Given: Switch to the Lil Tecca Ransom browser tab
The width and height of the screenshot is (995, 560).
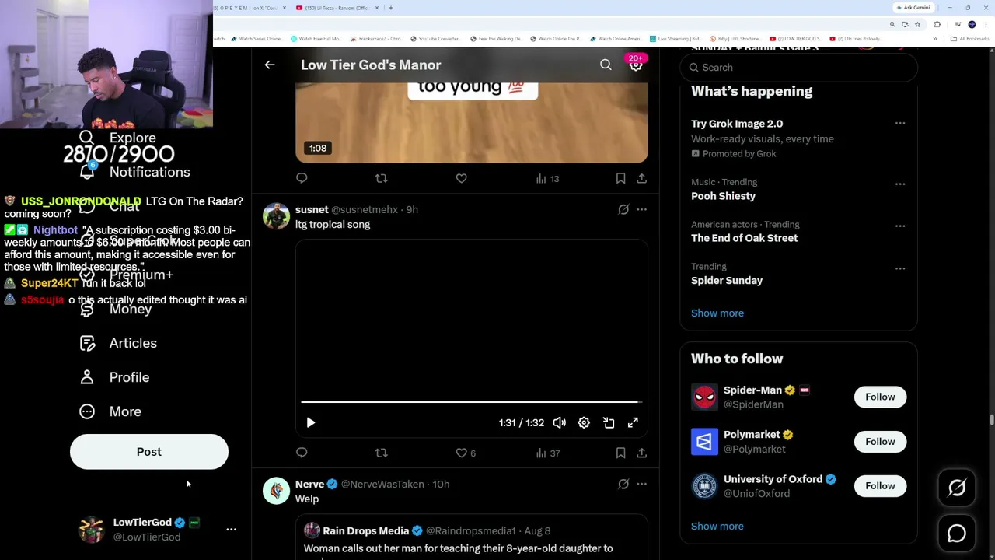Looking at the screenshot, I should (x=337, y=8).
